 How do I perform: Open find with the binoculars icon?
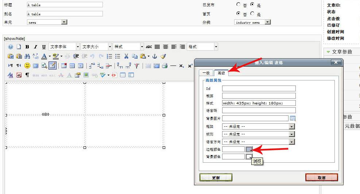point(27,56)
